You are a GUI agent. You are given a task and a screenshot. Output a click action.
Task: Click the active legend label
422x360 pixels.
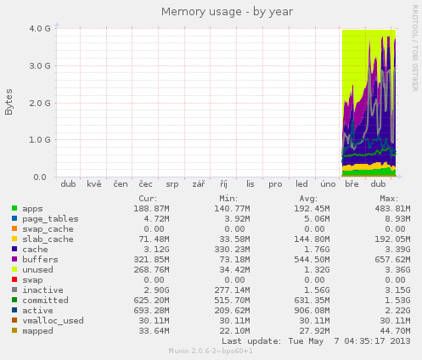(37, 310)
